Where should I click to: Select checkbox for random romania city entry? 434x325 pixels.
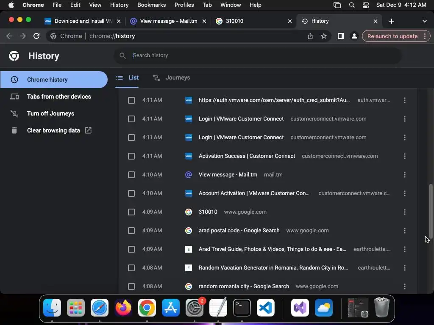(x=131, y=286)
